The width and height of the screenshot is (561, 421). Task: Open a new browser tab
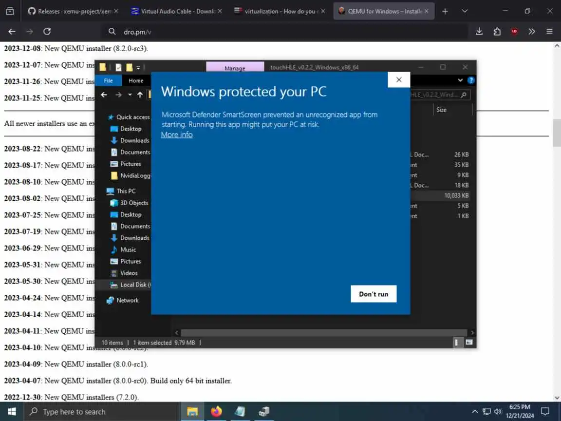pos(445,12)
